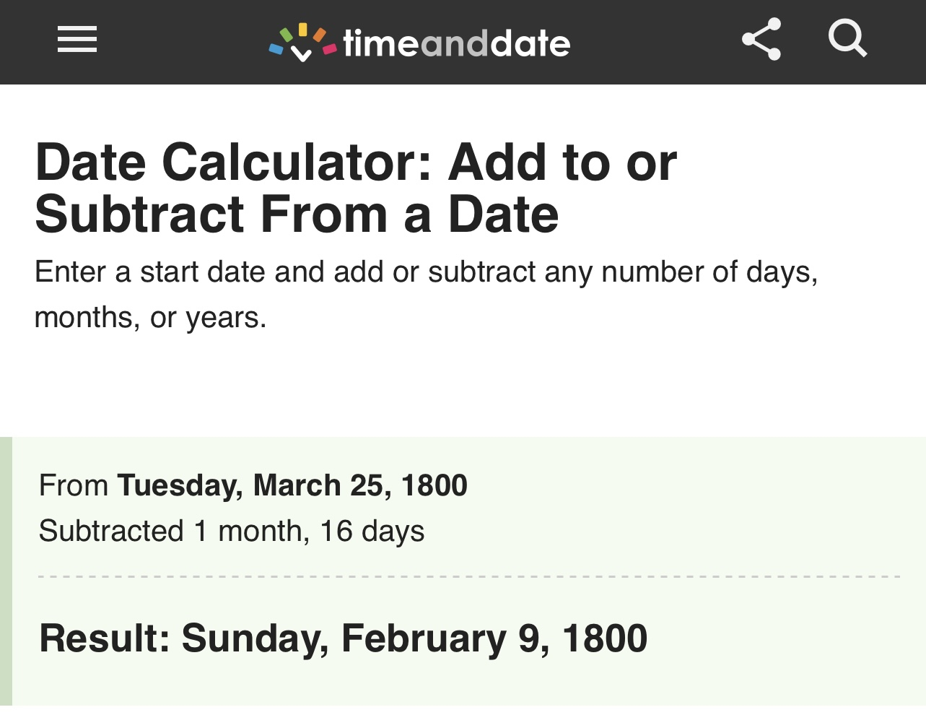
Task: Click the "Subtract From a Date" heading line
Action: point(297,214)
